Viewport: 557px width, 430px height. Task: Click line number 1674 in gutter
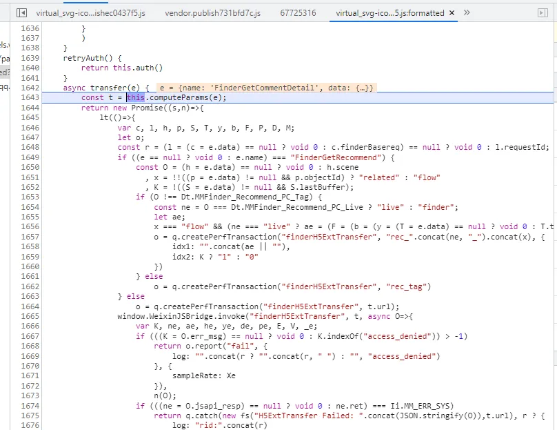coord(30,406)
